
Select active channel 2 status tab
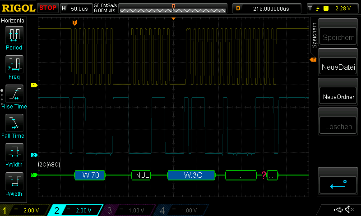pyautogui.click(x=75, y=210)
